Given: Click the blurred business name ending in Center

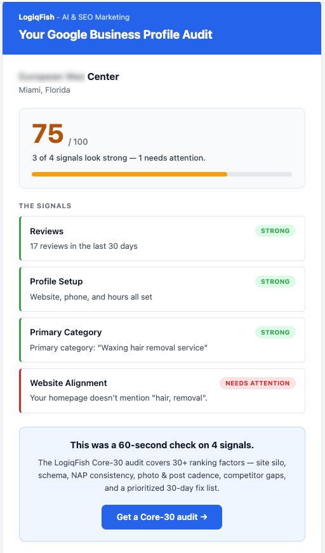Looking at the screenshot, I should point(69,77).
